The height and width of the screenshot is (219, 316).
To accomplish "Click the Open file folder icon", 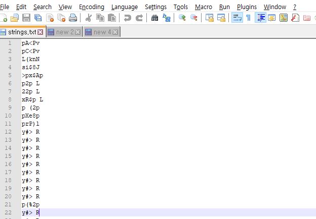I will tap(15, 18).
